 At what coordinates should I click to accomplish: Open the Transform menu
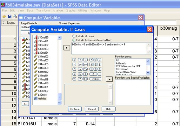point(43,10)
